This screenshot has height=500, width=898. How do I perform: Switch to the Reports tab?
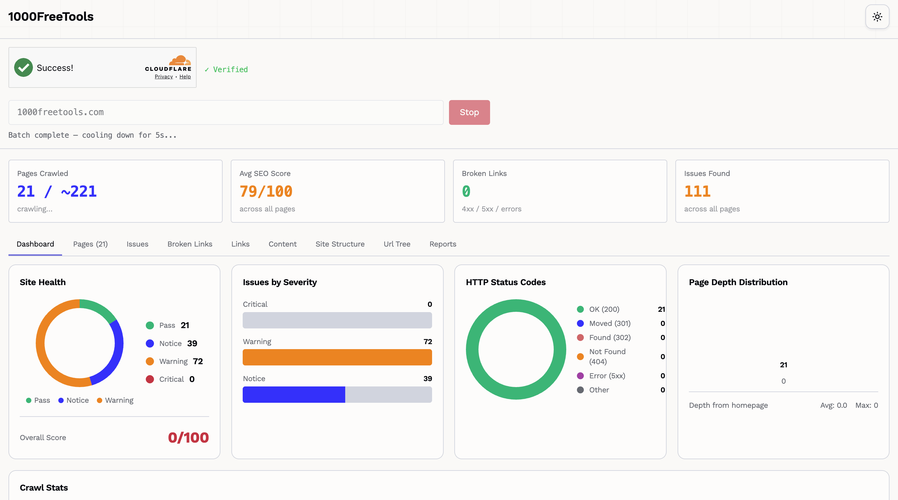click(442, 244)
